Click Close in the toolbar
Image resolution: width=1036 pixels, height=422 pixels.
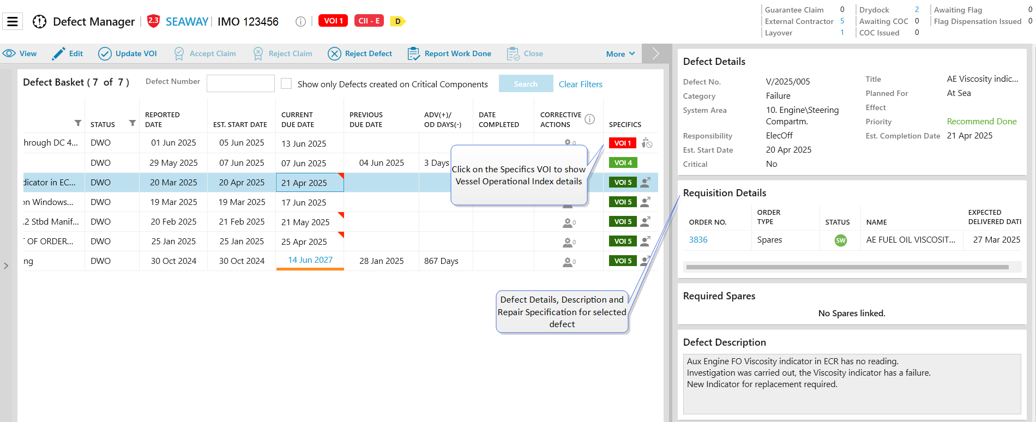tap(525, 53)
